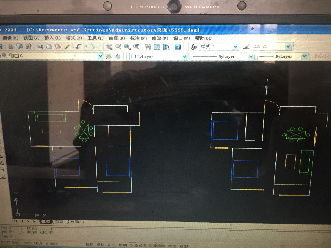Toggle 极轴 polar tracking button
The height and width of the screenshot is (248, 331).
122,245
